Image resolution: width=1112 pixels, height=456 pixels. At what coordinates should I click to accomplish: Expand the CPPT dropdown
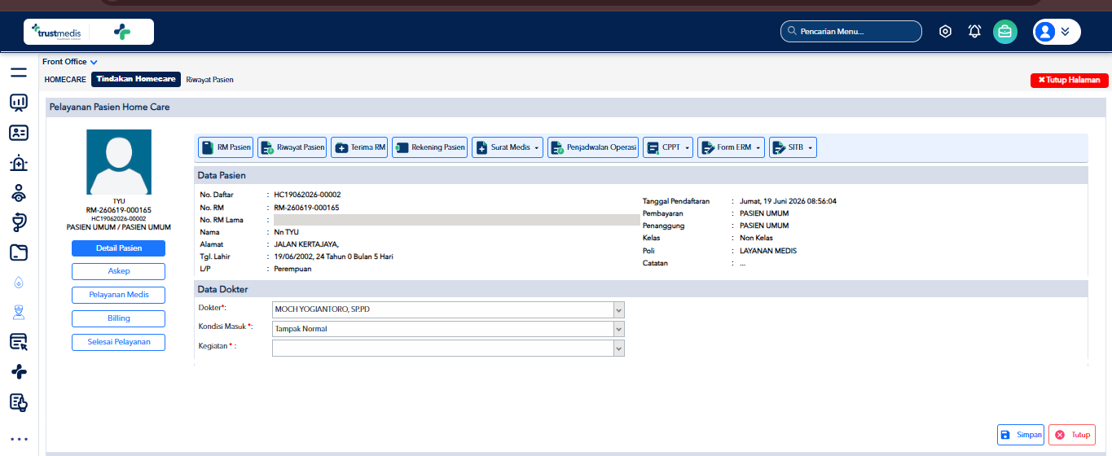click(x=668, y=147)
